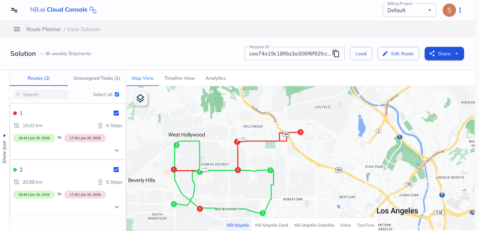The width and height of the screenshot is (479, 231).
Task: Expand route 1 details chevron
Action: [x=117, y=150]
